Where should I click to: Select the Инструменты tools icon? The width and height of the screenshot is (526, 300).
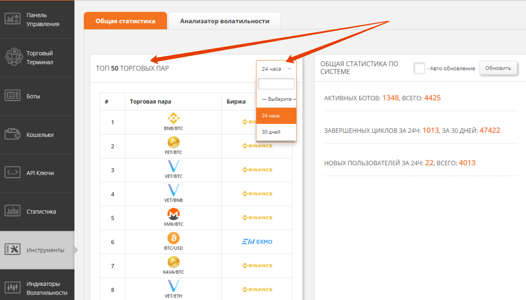point(12,250)
